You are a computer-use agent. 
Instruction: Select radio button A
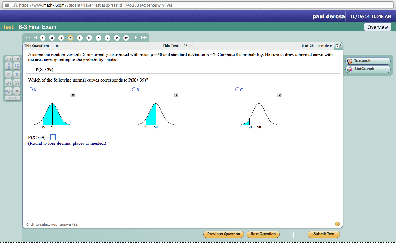click(30, 89)
